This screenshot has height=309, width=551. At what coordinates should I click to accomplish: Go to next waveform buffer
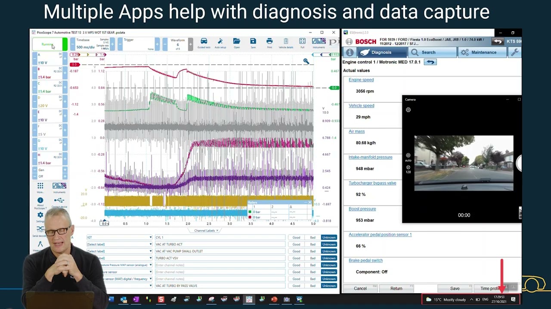pos(191,44)
